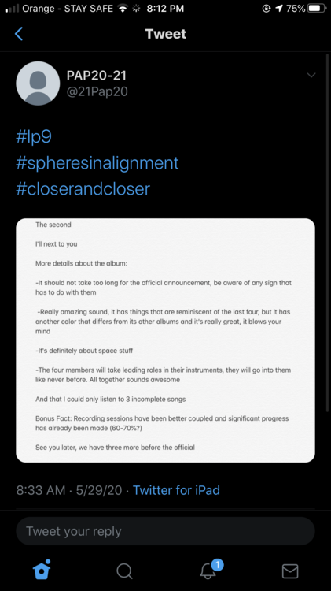This screenshot has width=331, height=591.
Task: Focus the Tweet your reply field
Action: pyautogui.click(x=165, y=531)
